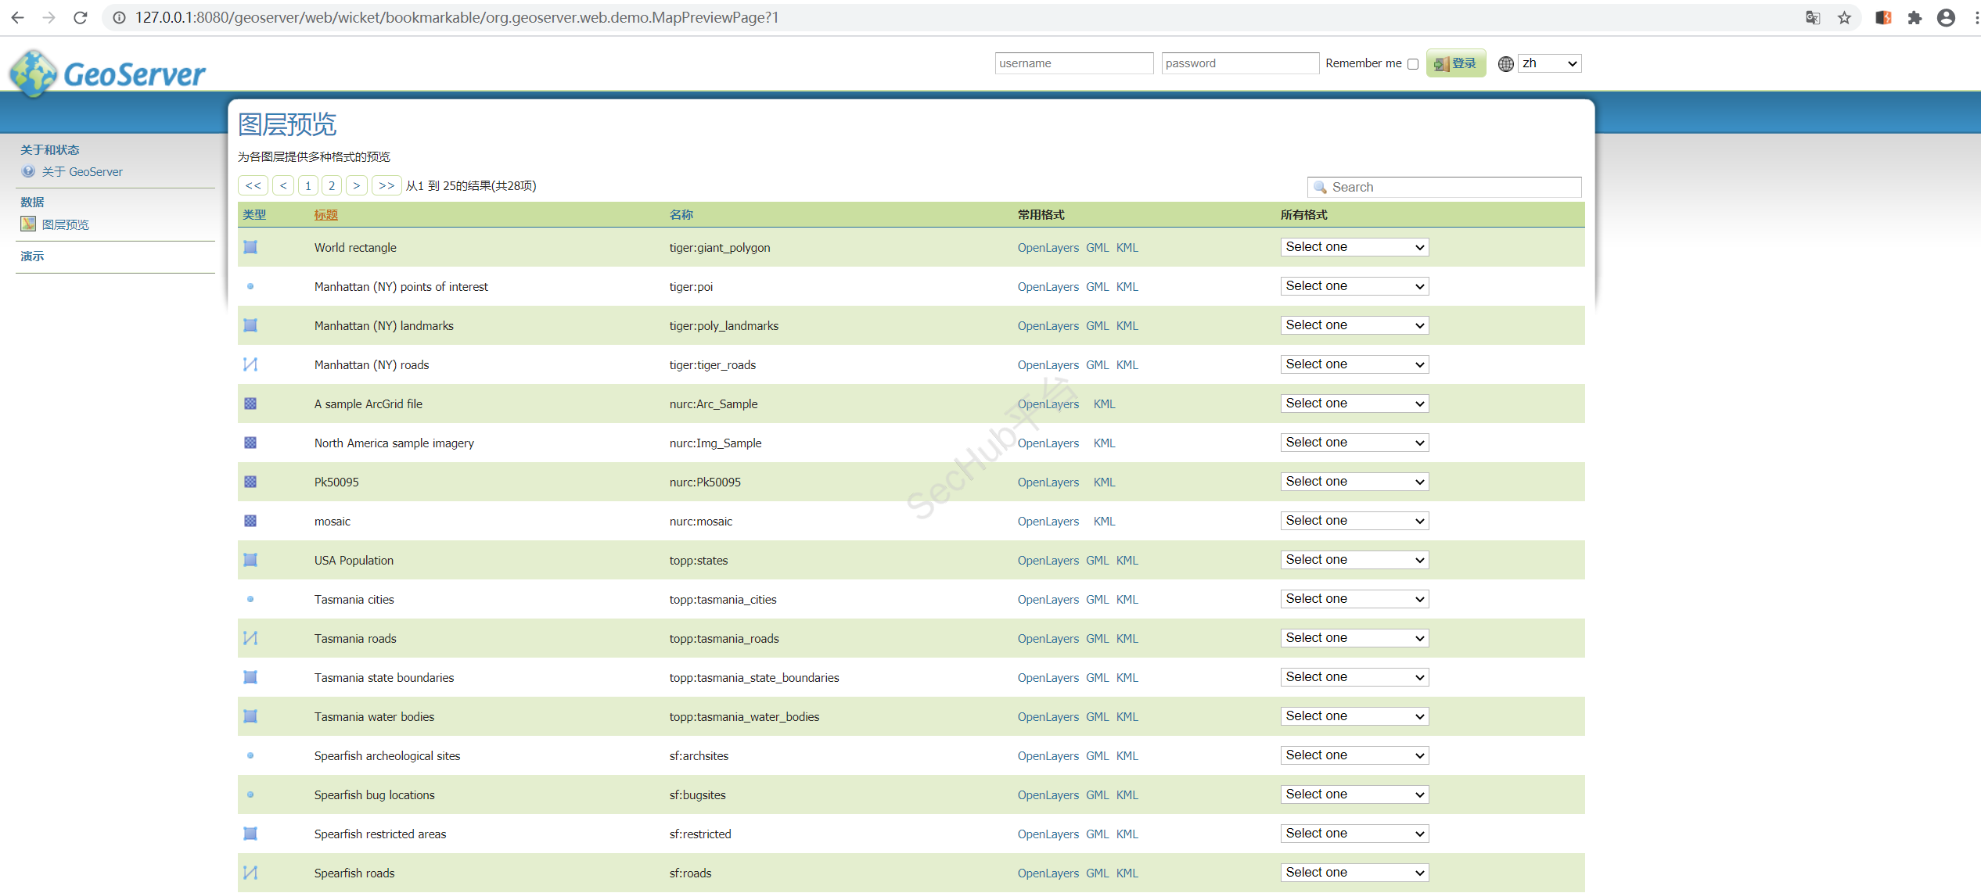The width and height of the screenshot is (1981, 893).
Task: Click the GeoServer logo
Action: tap(107, 74)
